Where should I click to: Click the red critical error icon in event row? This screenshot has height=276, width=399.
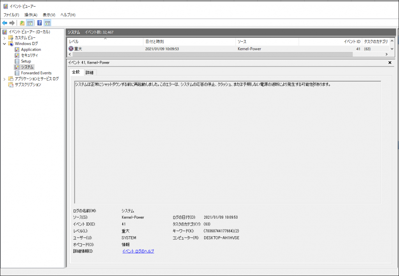coord(71,49)
